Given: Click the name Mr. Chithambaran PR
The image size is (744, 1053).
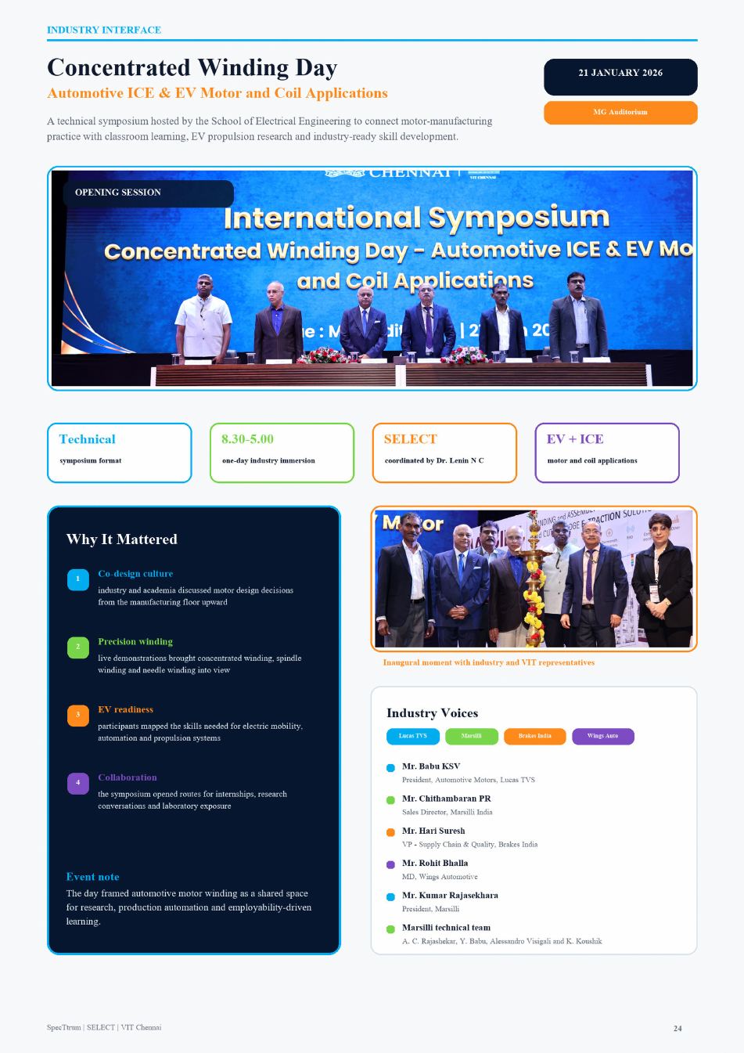Looking at the screenshot, I should [447, 799].
